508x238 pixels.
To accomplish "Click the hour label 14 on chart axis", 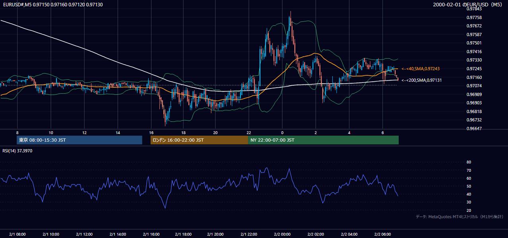I will (118, 132).
